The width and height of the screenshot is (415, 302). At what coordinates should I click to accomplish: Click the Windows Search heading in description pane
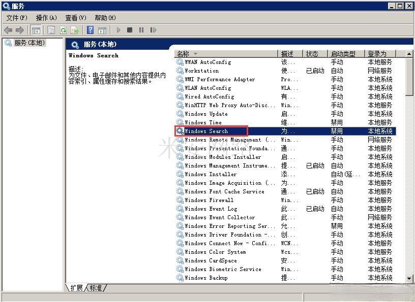pos(94,55)
